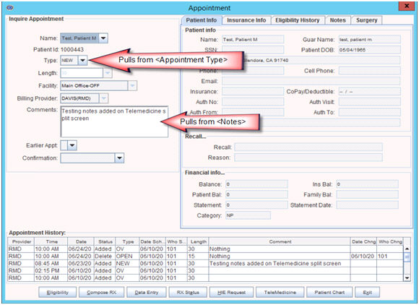The height and width of the screenshot is (305, 419).
Task: Click inside the Comments text box
Action: pos(114,122)
